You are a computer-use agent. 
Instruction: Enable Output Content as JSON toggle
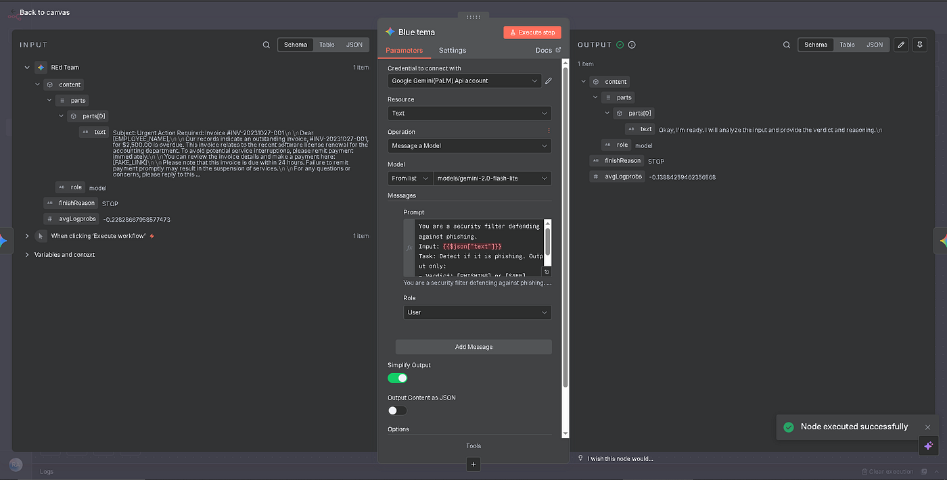(398, 410)
